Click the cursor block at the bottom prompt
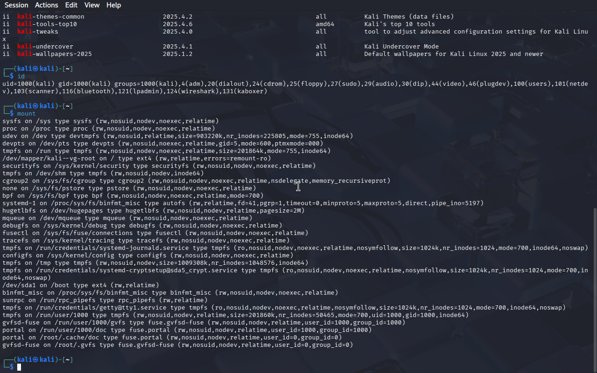 19,367
